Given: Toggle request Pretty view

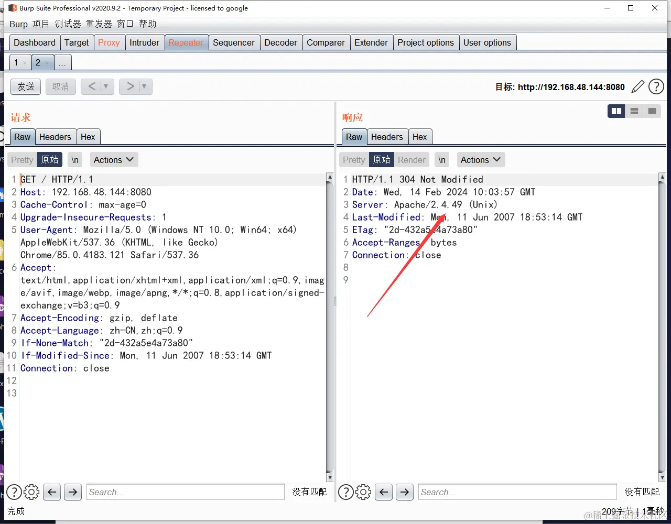Looking at the screenshot, I should click(x=22, y=160).
